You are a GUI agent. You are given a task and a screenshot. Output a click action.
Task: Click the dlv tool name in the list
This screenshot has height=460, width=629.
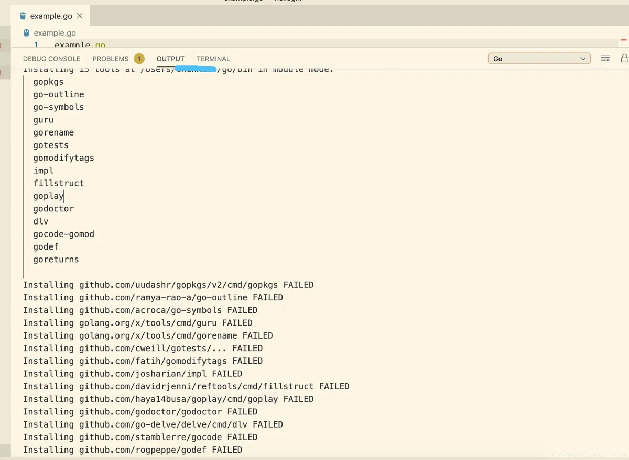click(41, 221)
